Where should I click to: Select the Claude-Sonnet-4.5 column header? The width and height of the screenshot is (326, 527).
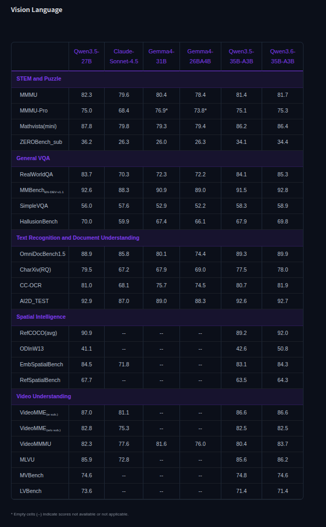[x=123, y=57]
